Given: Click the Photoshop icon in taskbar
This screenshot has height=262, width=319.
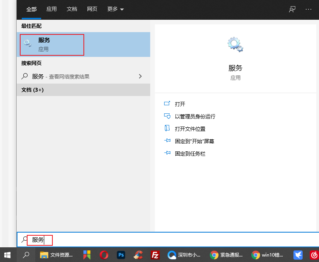Looking at the screenshot, I should [121, 255].
